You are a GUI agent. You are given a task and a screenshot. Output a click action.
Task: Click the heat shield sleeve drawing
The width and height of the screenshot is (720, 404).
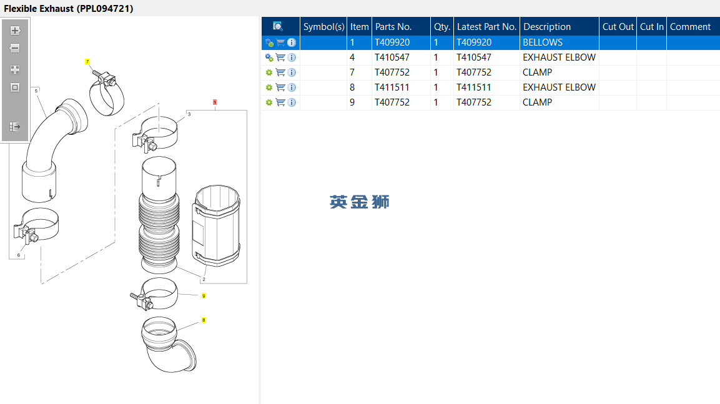tap(216, 225)
